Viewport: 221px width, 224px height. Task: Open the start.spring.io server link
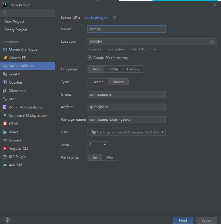(96, 18)
